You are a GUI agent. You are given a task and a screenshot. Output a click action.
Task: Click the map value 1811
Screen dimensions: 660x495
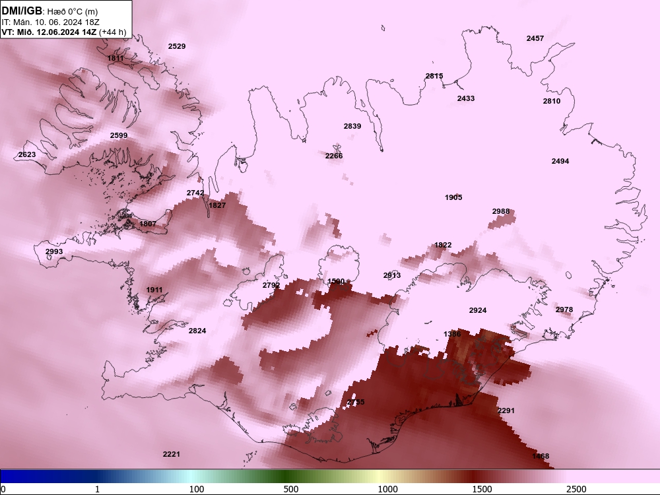pos(115,58)
